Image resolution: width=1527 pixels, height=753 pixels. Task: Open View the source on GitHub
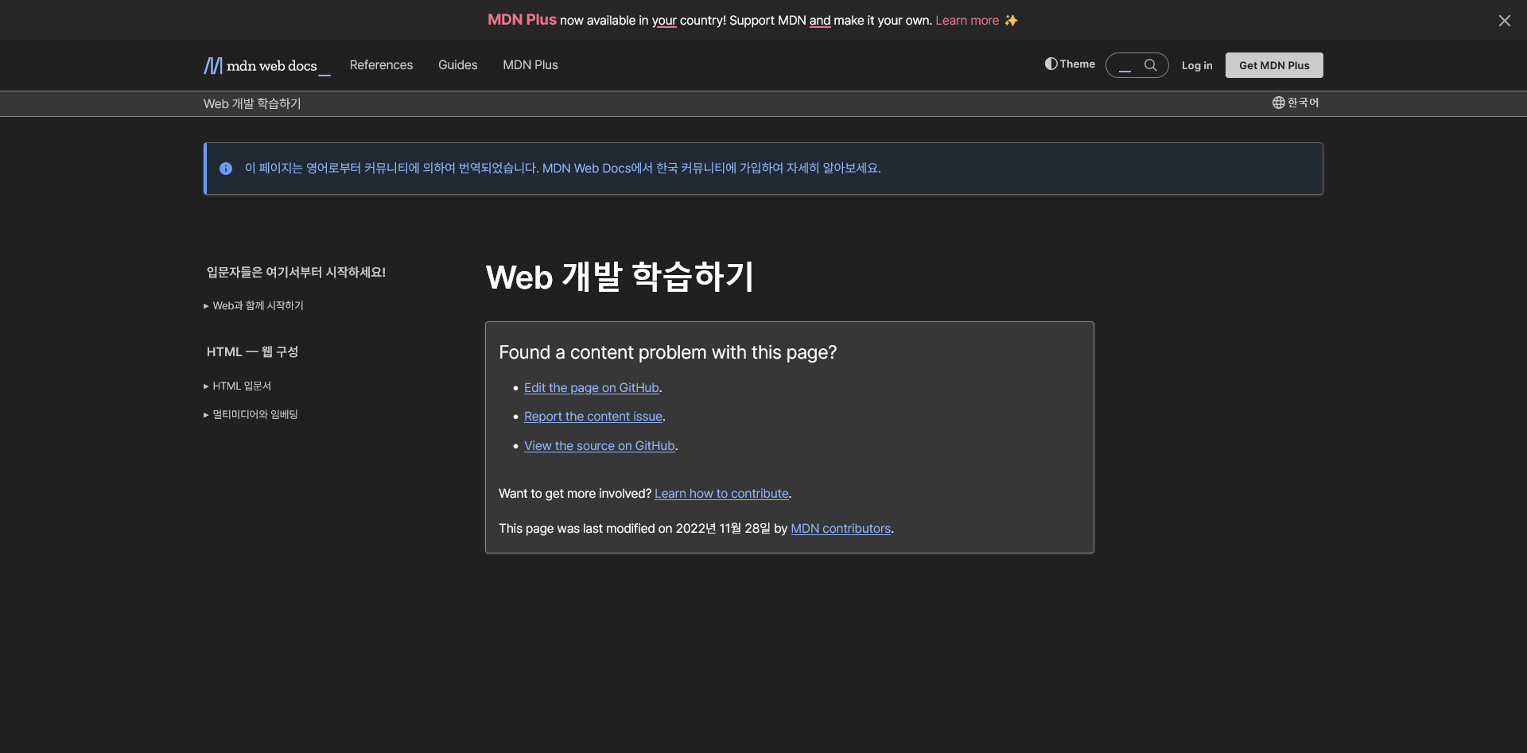point(599,445)
